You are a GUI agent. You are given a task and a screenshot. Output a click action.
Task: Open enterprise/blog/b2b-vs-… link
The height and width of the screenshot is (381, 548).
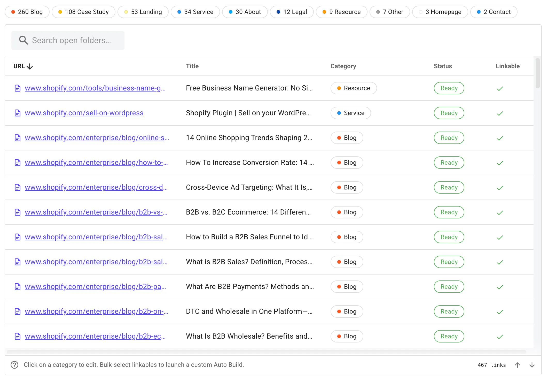(x=96, y=212)
